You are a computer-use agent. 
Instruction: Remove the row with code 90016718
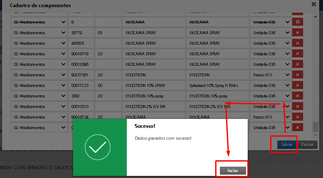pos(298,54)
